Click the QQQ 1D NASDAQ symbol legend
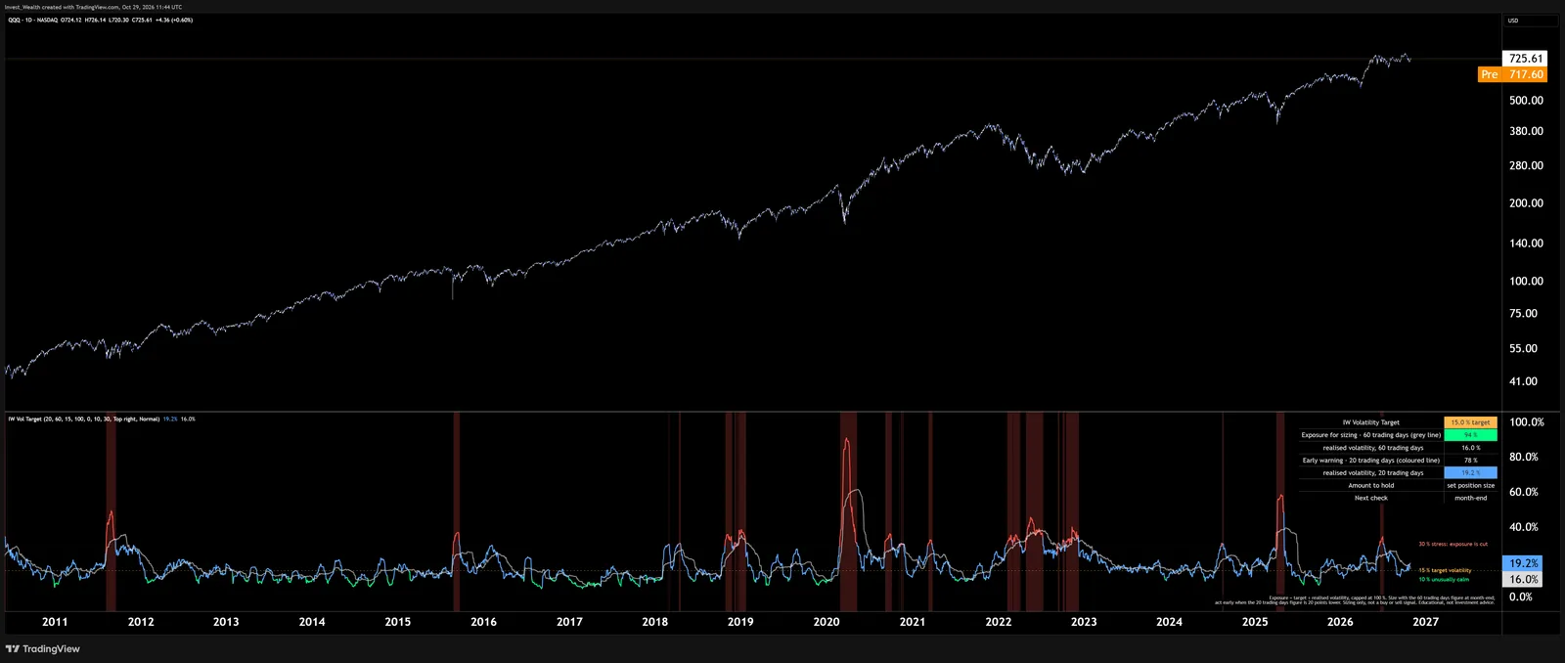Image resolution: width=1565 pixels, height=663 pixels. point(34,20)
